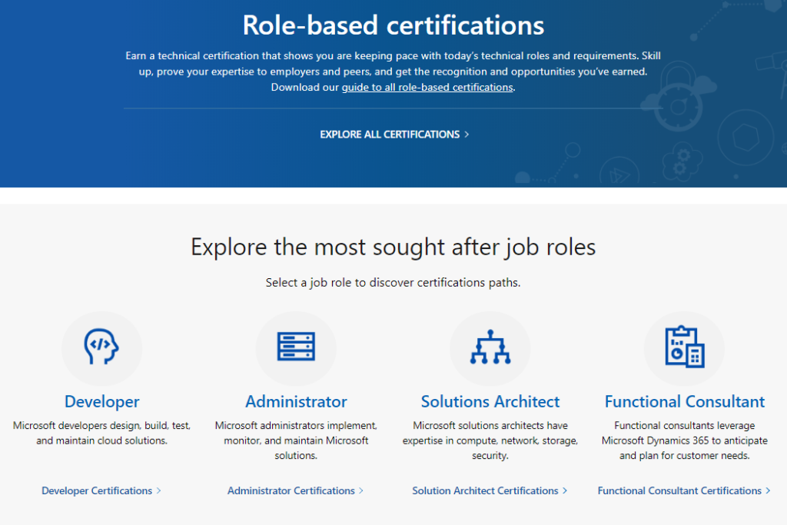Click 'Select a job role to discover certifications paths' text
Image resolution: width=787 pixels, height=525 pixels.
pyautogui.click(x=393, y=283)
